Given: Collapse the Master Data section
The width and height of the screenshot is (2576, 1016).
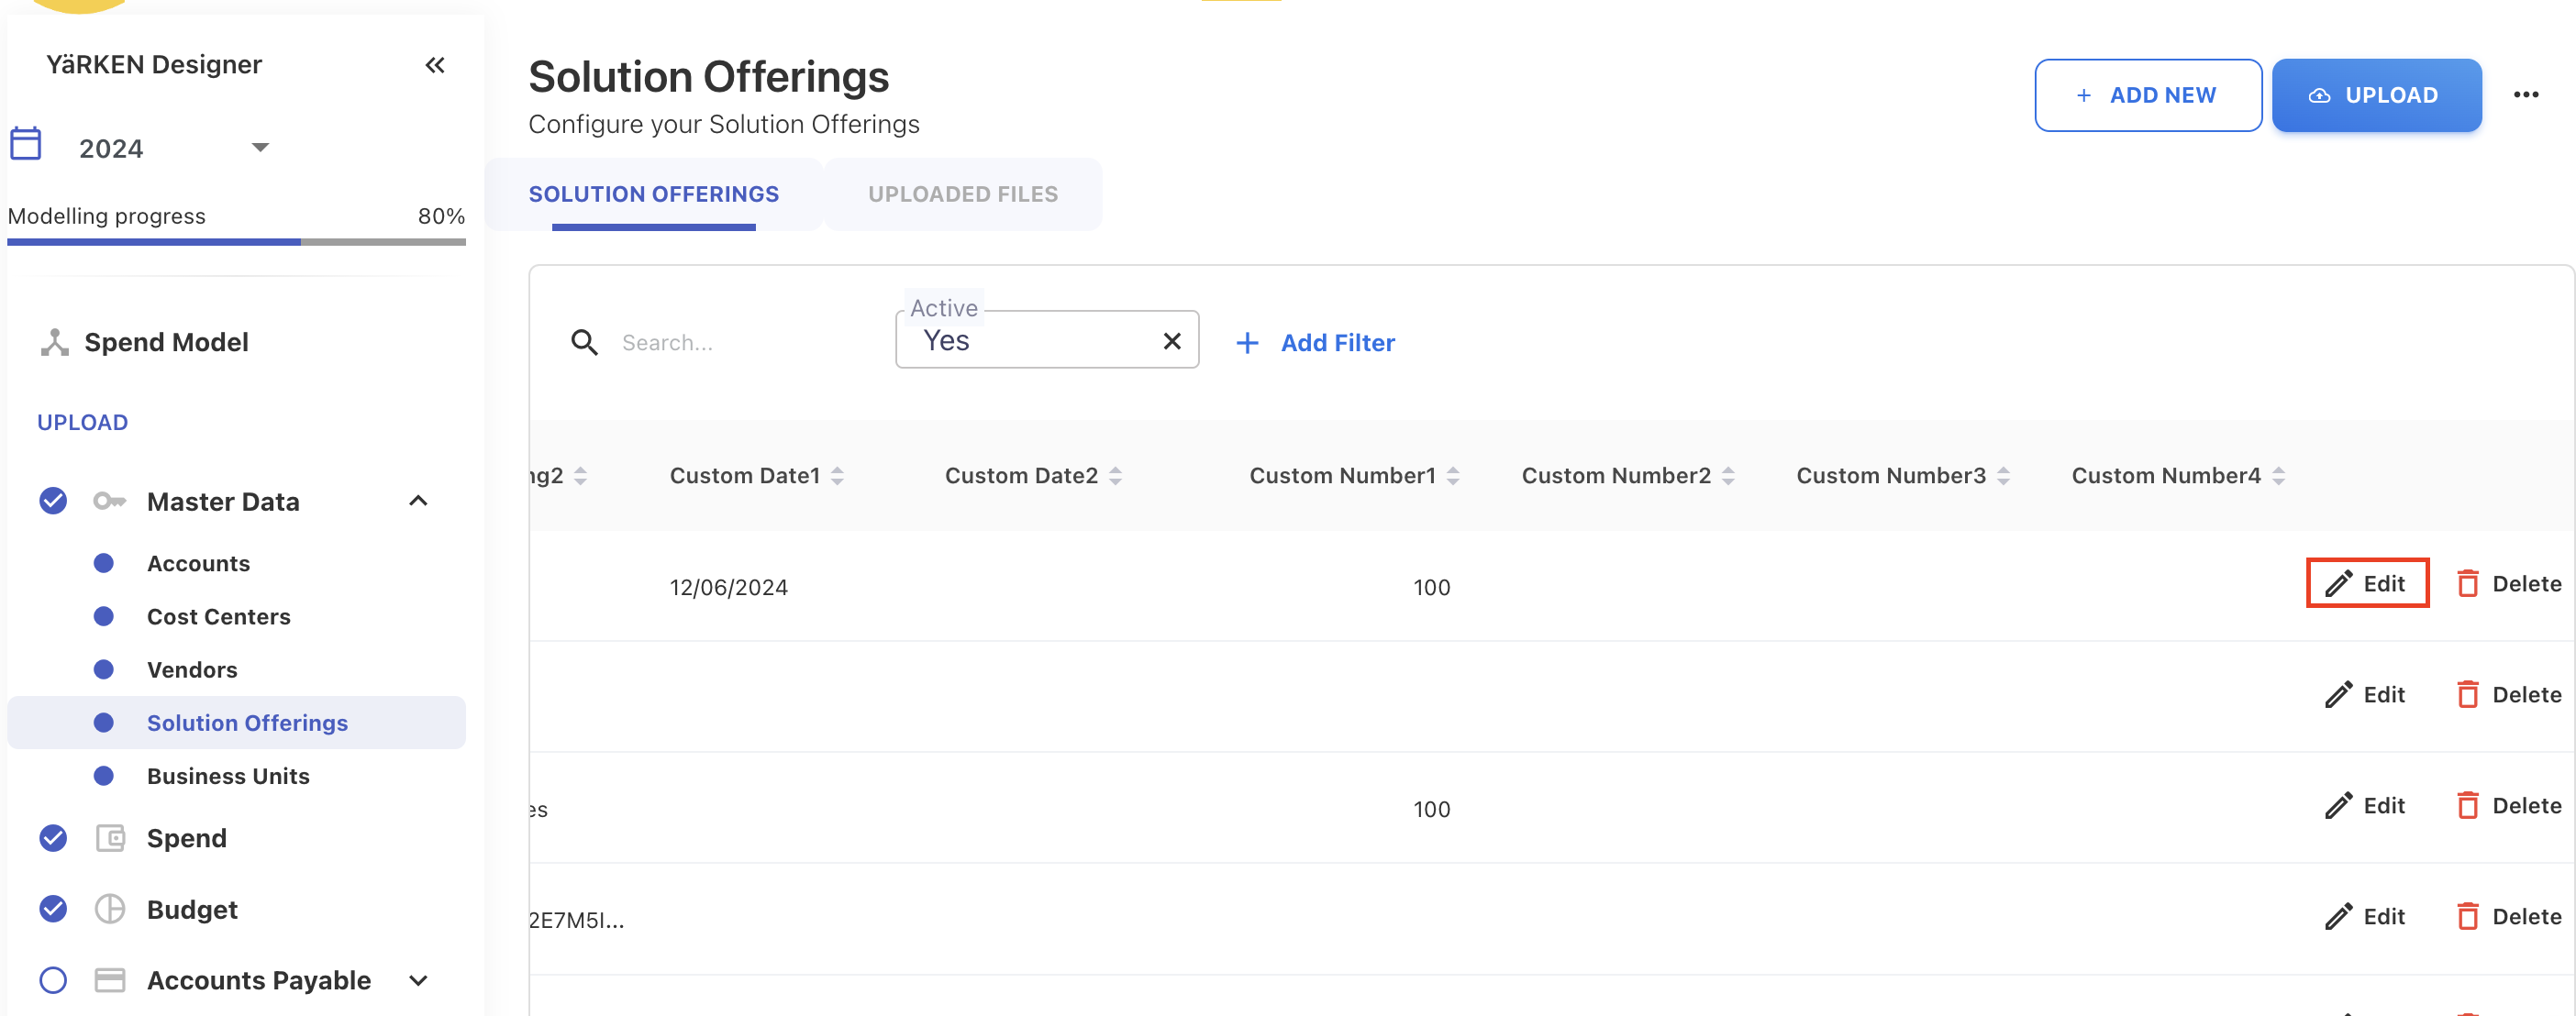Looking at the screenshot, I should [419, 501].
